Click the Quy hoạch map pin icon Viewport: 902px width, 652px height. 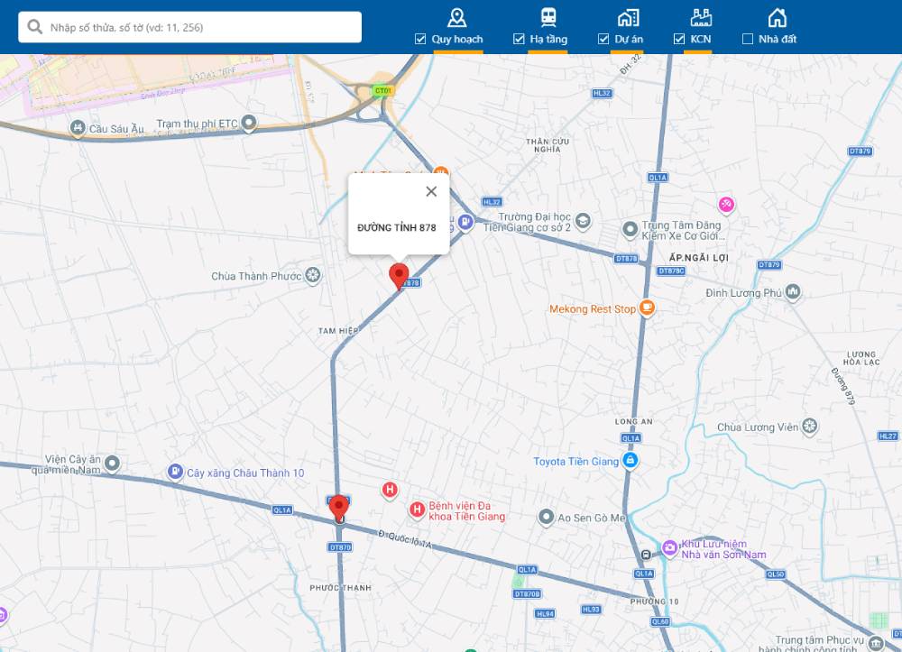457,17
